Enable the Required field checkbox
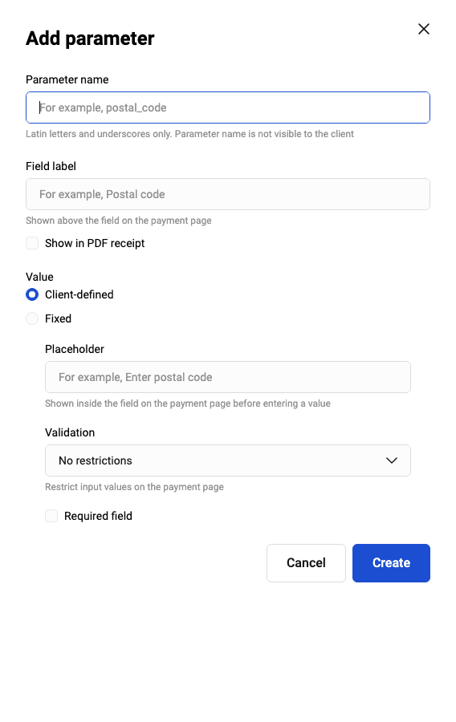Image resolution: width=456 pixels, height=722 pixels. tap(51, 516)
